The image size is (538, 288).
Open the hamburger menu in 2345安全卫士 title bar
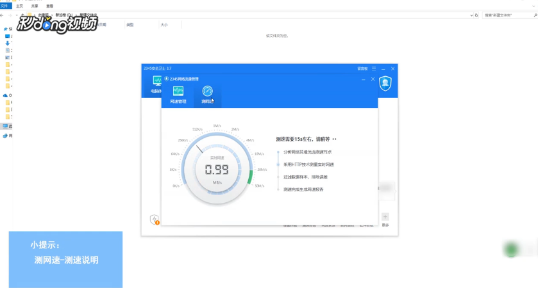coord(374,68)
